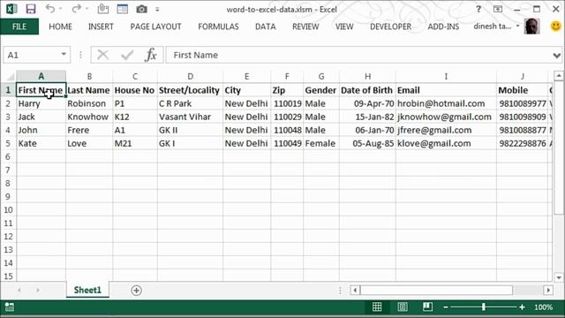Switch to the HOME ribbon tab
This screenshot has height=318, width=565.
pos(60,26)
